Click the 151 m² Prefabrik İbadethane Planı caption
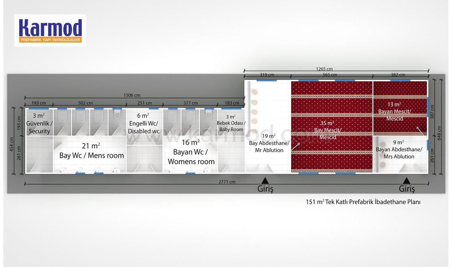Screen dimensions: 452x267 pyautogui.click(x=363, y=202)
